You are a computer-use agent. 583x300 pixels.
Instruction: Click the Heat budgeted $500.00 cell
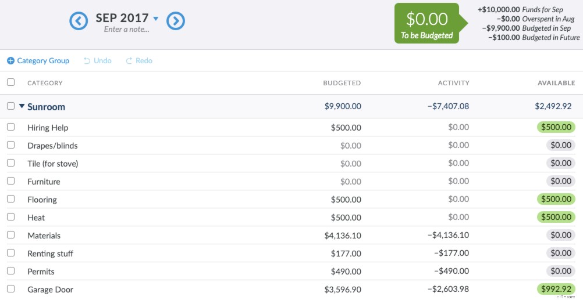tap(346, 218)
